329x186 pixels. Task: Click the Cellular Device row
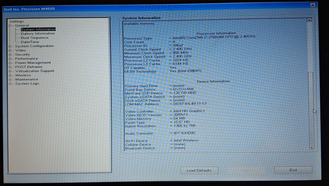pyautogui.click(x=155, y=145)
